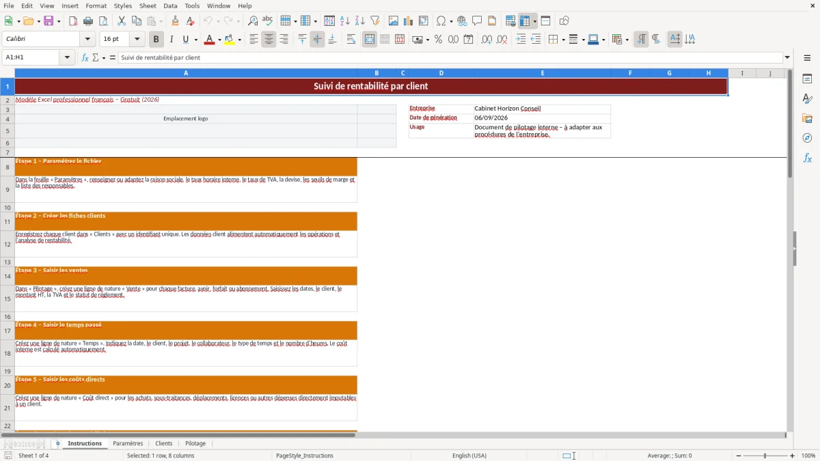
Task: Open sidebar Navigator compass icon
Action: tap(807, 138)
